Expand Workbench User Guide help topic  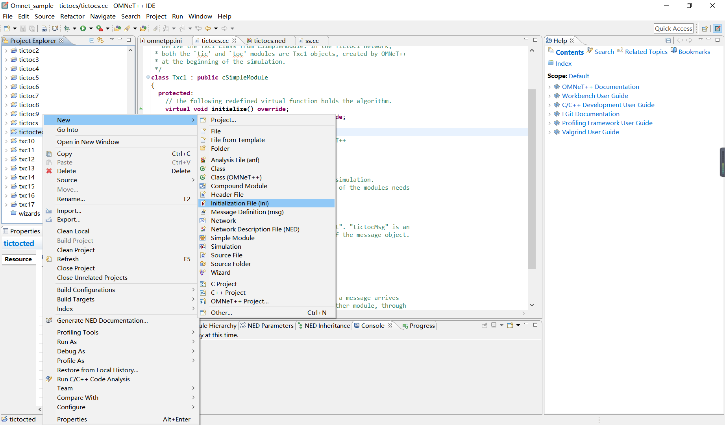pos(549,96)
